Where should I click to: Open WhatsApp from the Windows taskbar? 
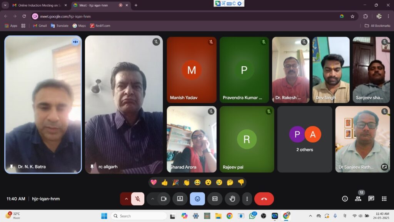coord(252,216)
